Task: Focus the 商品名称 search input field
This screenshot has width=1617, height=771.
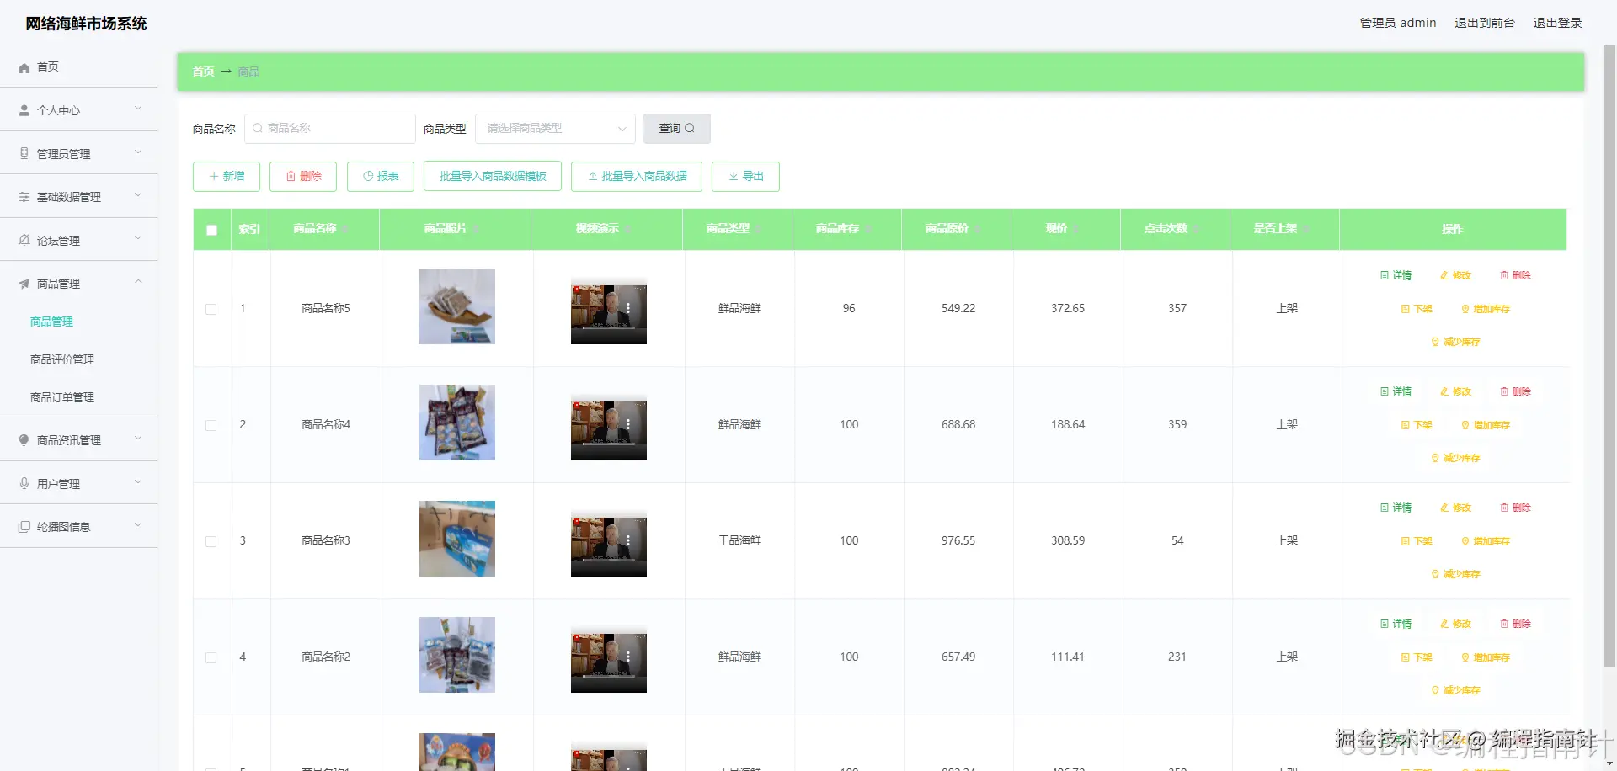Action: (x=330, y=129)
